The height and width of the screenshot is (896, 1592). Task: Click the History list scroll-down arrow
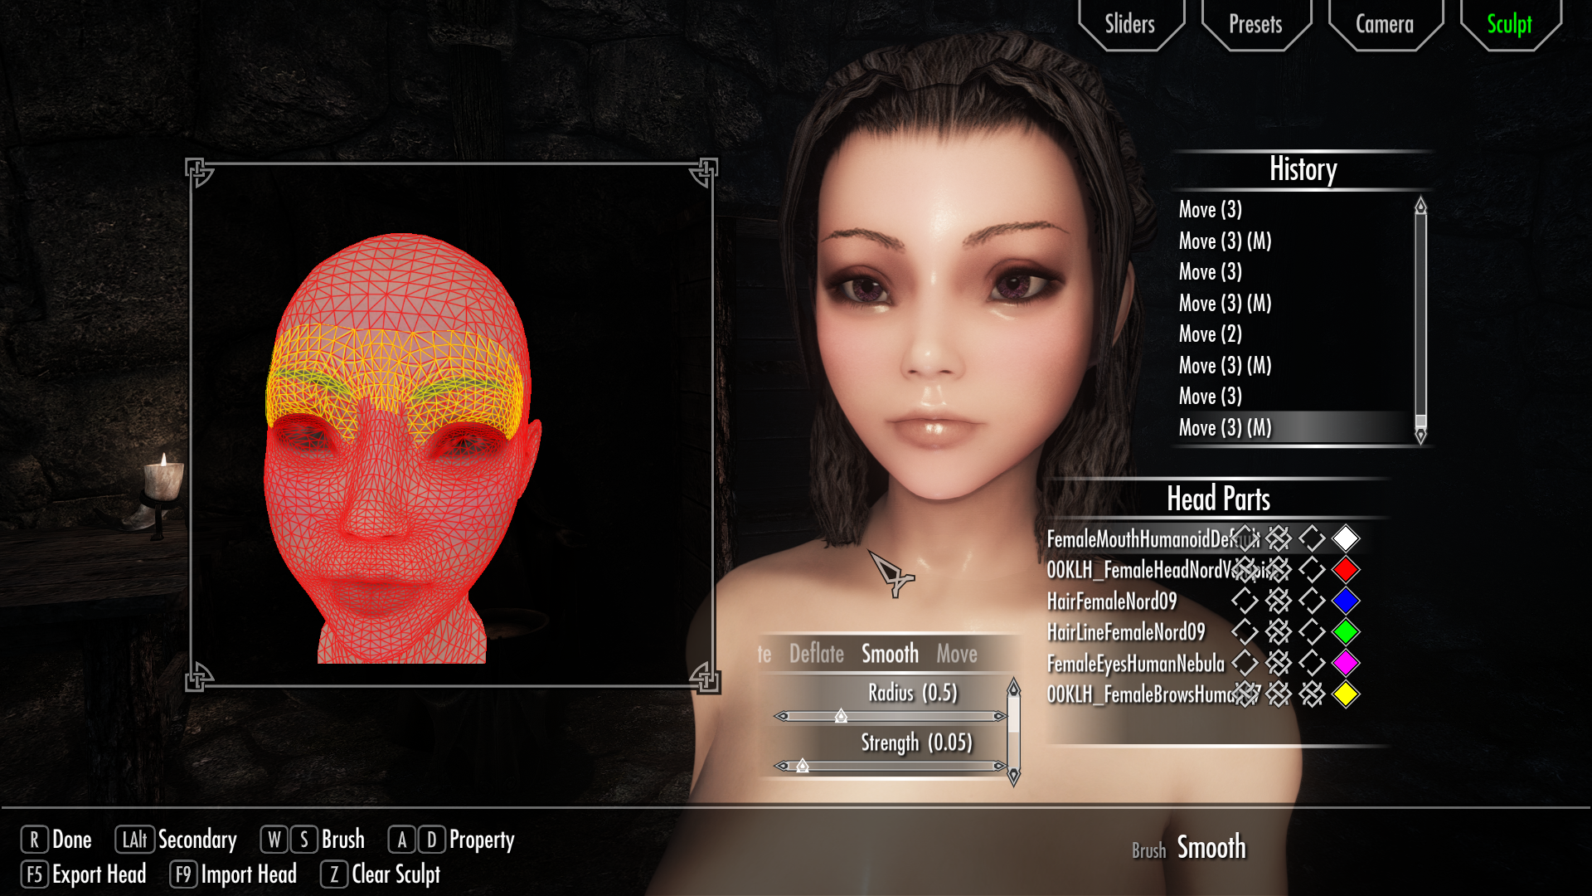pyautogui.click(x=1420, y=436)
